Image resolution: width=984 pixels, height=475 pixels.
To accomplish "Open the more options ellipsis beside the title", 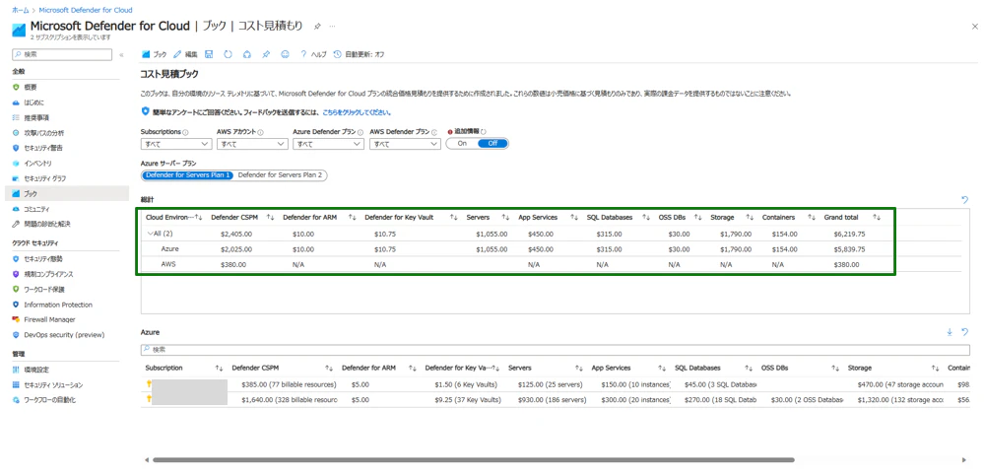I will tap(333, 27).
